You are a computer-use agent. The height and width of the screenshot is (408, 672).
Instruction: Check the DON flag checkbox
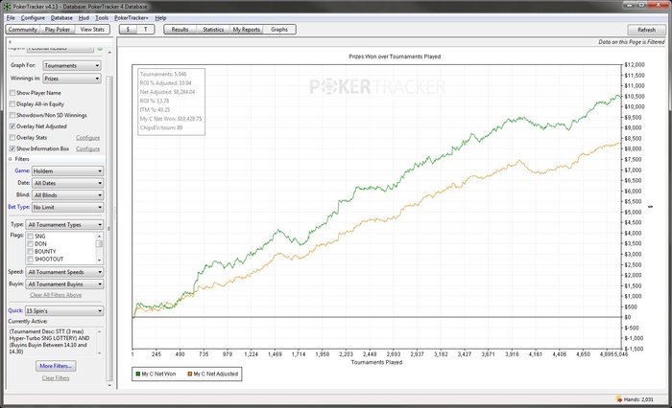pos(31,244)
